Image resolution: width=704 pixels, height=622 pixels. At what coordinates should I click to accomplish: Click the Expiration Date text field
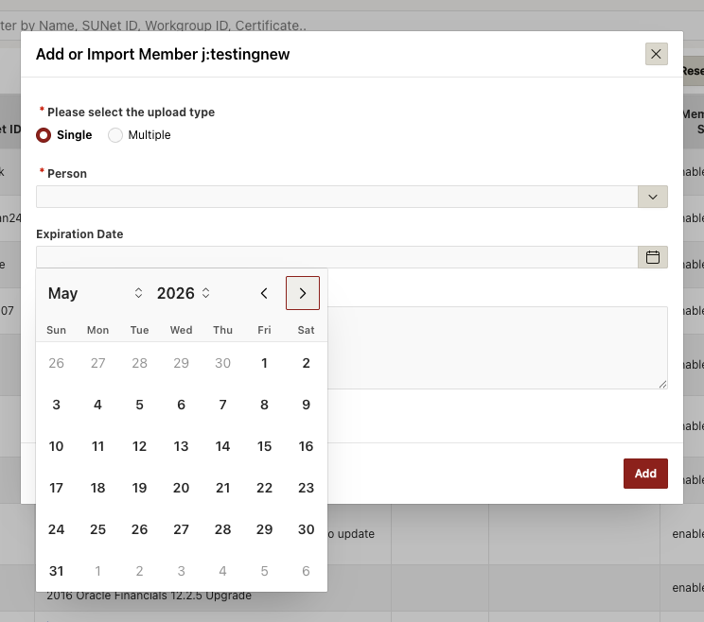pos(337,257)
